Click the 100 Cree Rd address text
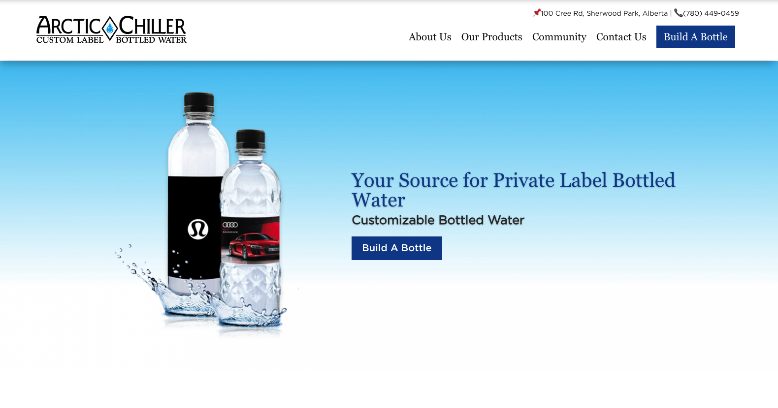778x408 pixels. click(x=604, y=13)
